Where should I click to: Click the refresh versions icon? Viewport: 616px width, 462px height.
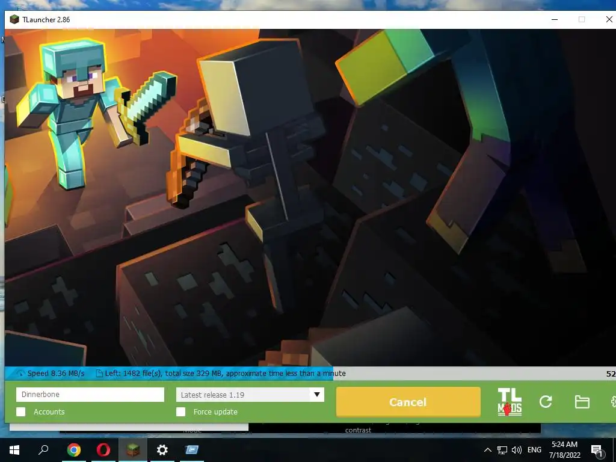click(x=546, y=401)
